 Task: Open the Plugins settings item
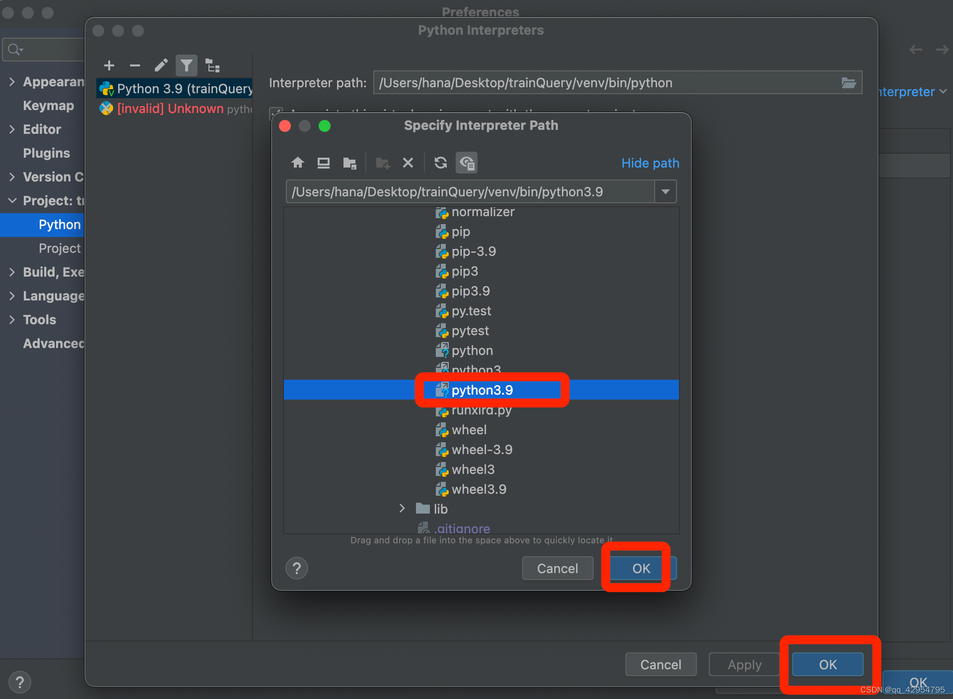46,153
